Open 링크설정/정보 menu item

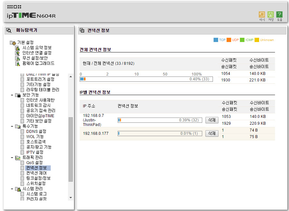38,178
